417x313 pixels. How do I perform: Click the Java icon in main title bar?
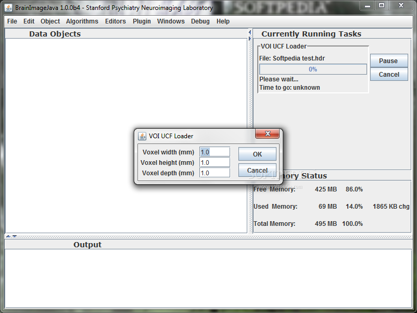[x=8, y=8]
